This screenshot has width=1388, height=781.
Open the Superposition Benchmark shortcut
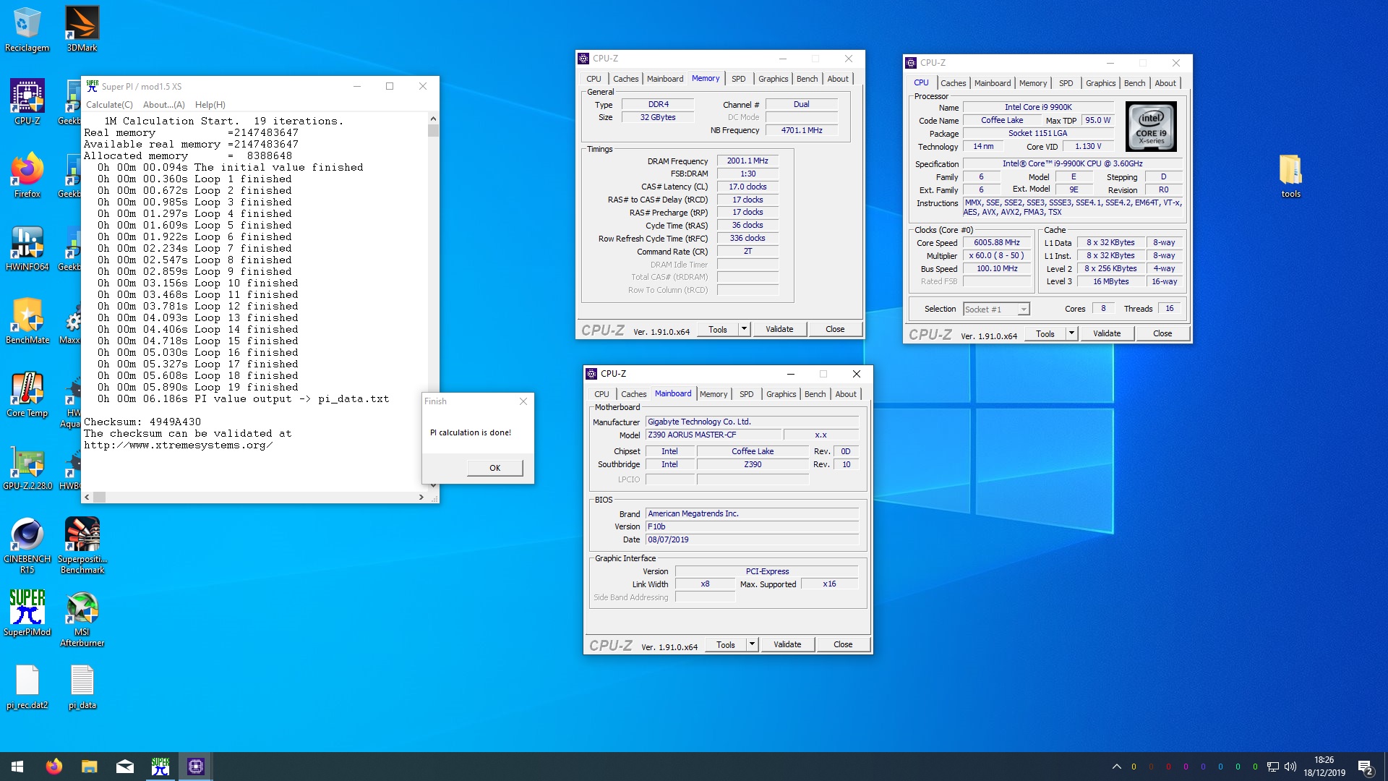[x=82, y=545]
